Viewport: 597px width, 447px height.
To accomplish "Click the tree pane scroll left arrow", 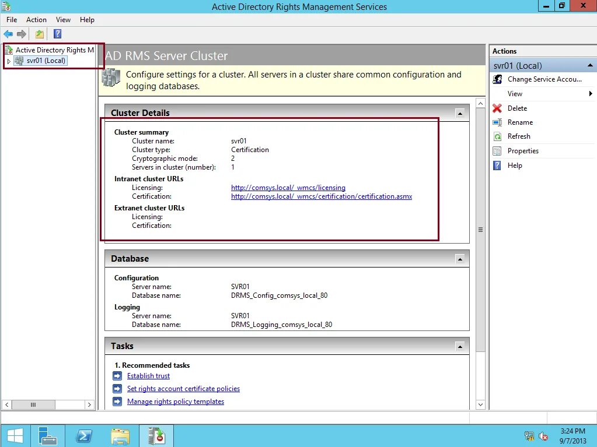I will click(x=6, y=405).
